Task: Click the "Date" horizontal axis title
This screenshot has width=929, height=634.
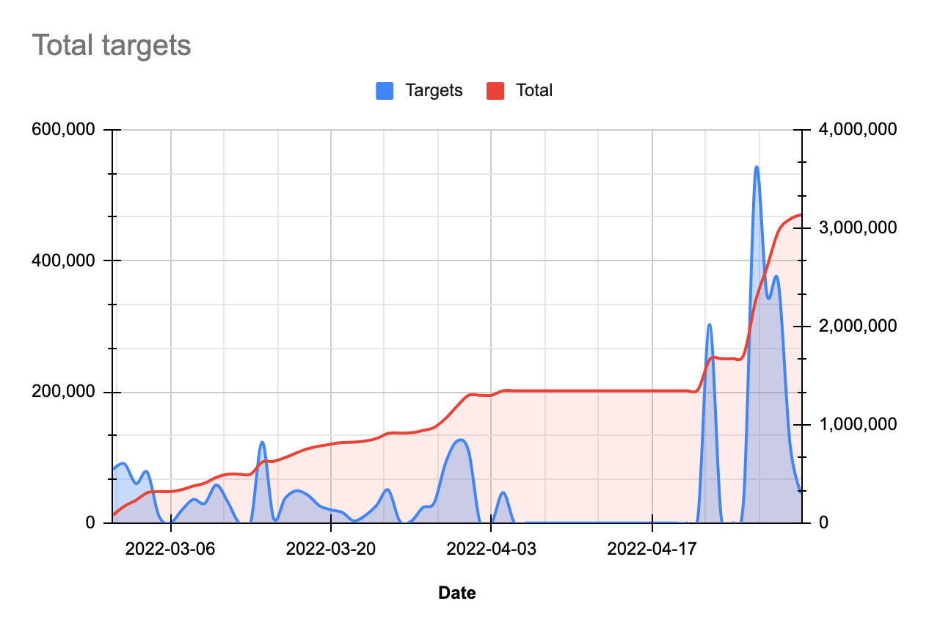Action: (x=456, y=593)
